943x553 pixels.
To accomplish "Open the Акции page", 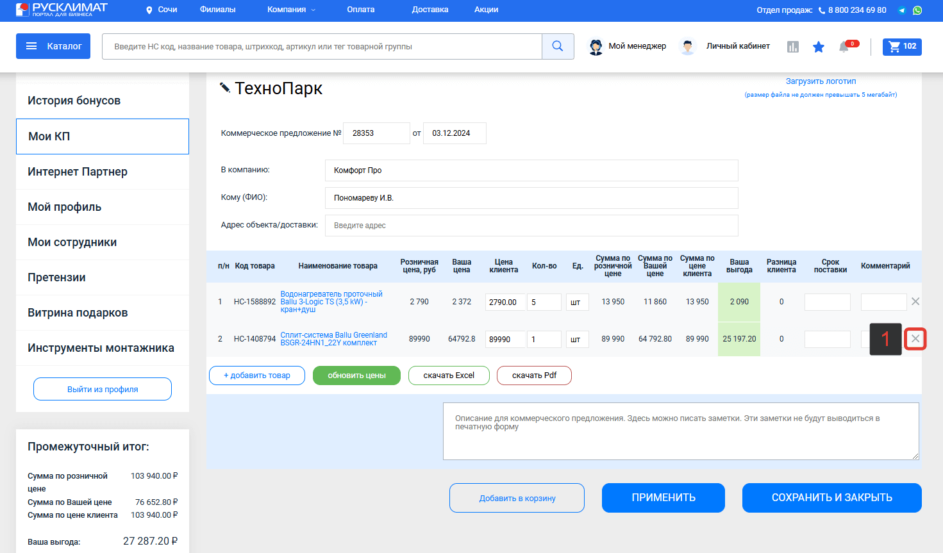I will click(x=487, y=10).
